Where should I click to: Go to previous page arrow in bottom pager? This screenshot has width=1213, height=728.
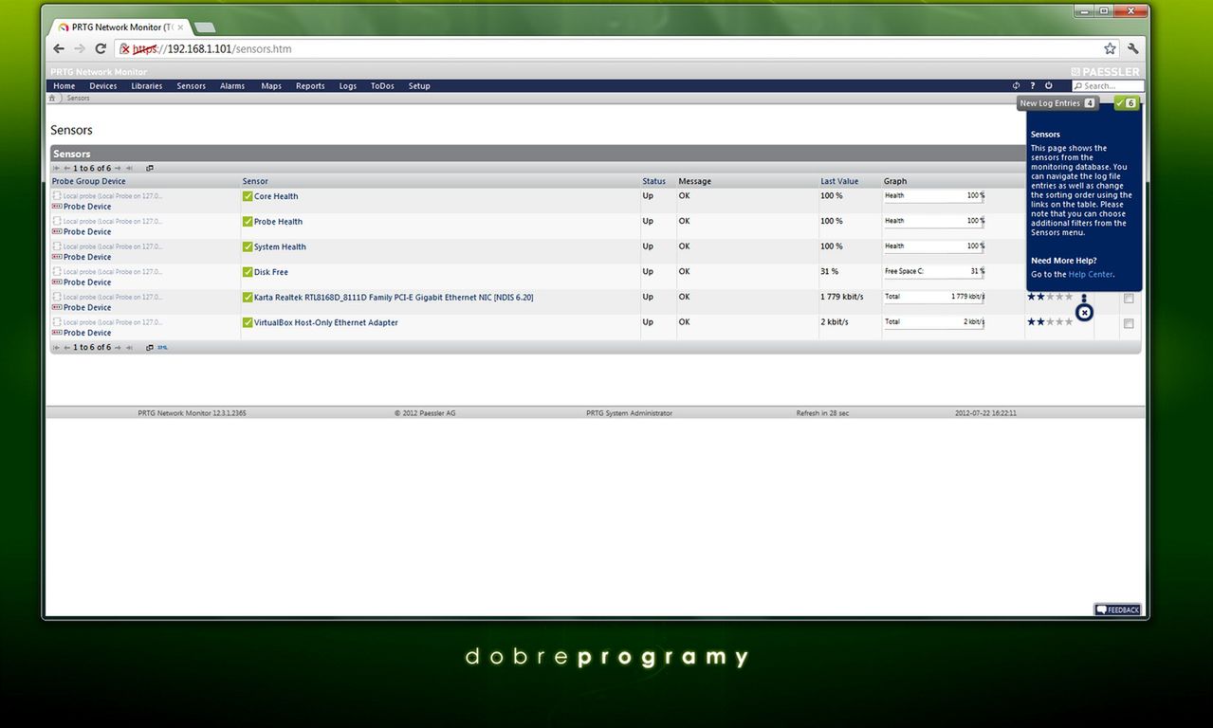pyautogui.click(x=67, y=348)
